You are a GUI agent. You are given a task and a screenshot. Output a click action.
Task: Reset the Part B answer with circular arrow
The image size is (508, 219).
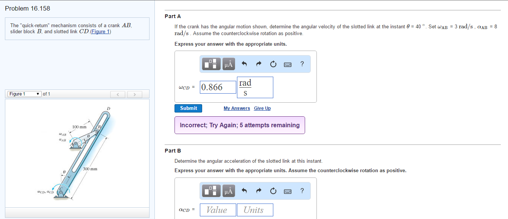273,191
